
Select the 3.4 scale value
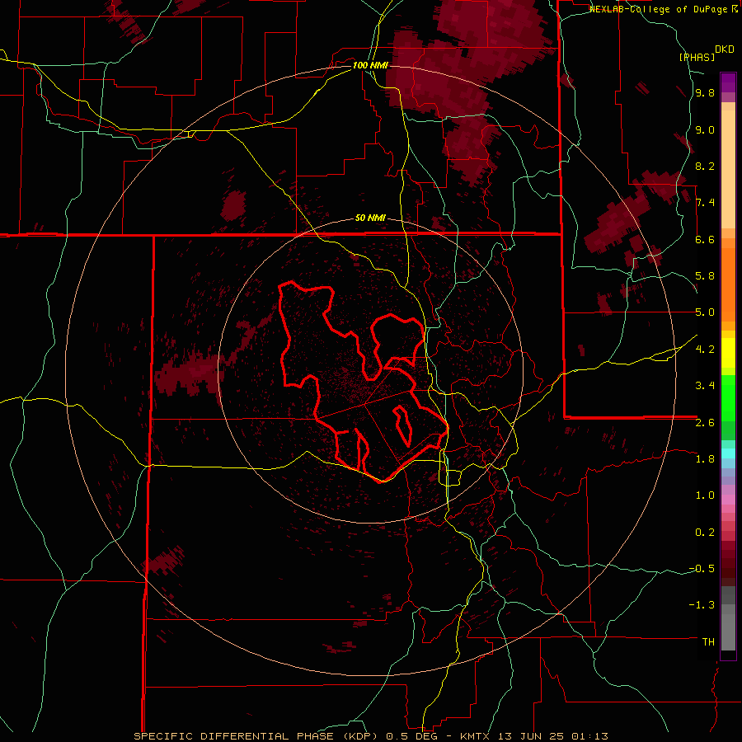coord(705,386)
